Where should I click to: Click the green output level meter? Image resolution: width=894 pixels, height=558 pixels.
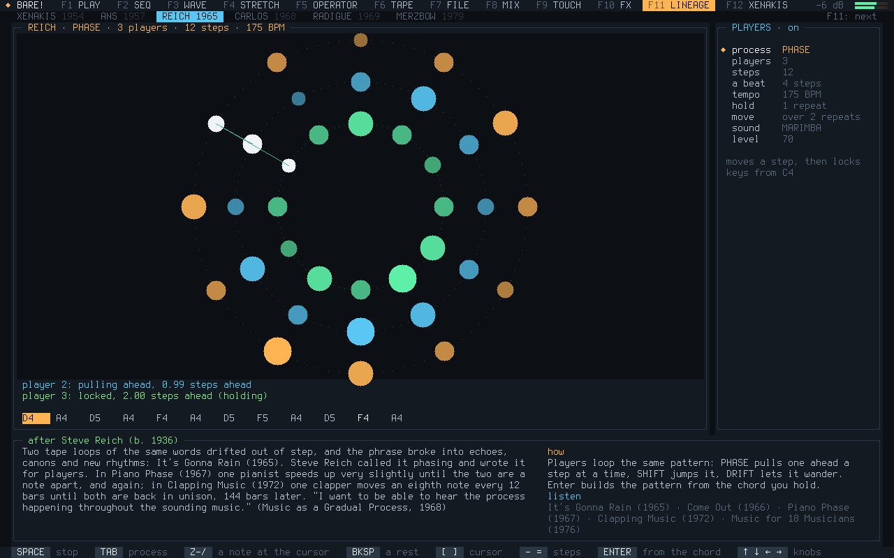point(871,6)
